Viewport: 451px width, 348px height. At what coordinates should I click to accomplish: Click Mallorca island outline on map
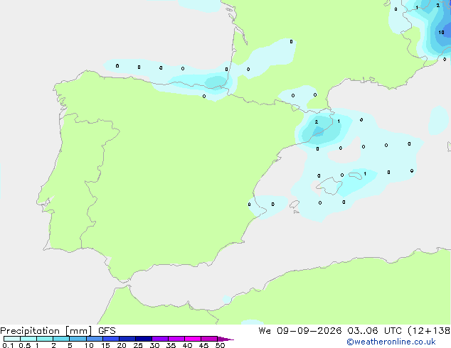pyautogui.click(x=329, y=186)
